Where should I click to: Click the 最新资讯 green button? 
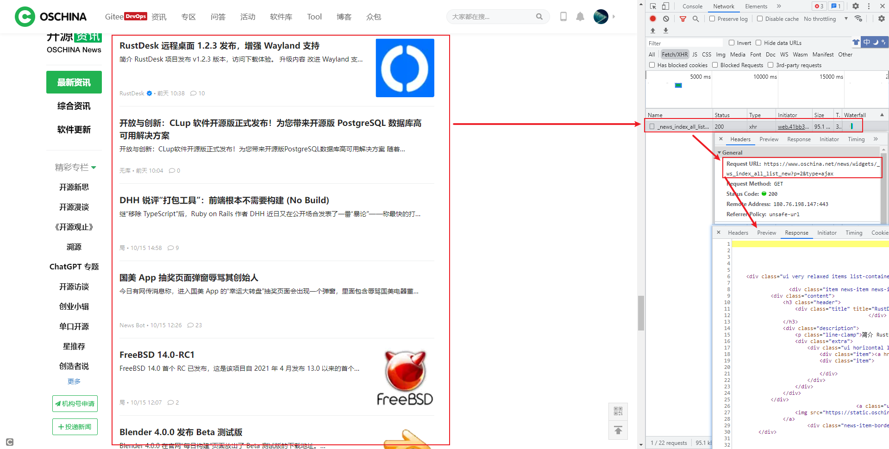(x=74, y=82)
